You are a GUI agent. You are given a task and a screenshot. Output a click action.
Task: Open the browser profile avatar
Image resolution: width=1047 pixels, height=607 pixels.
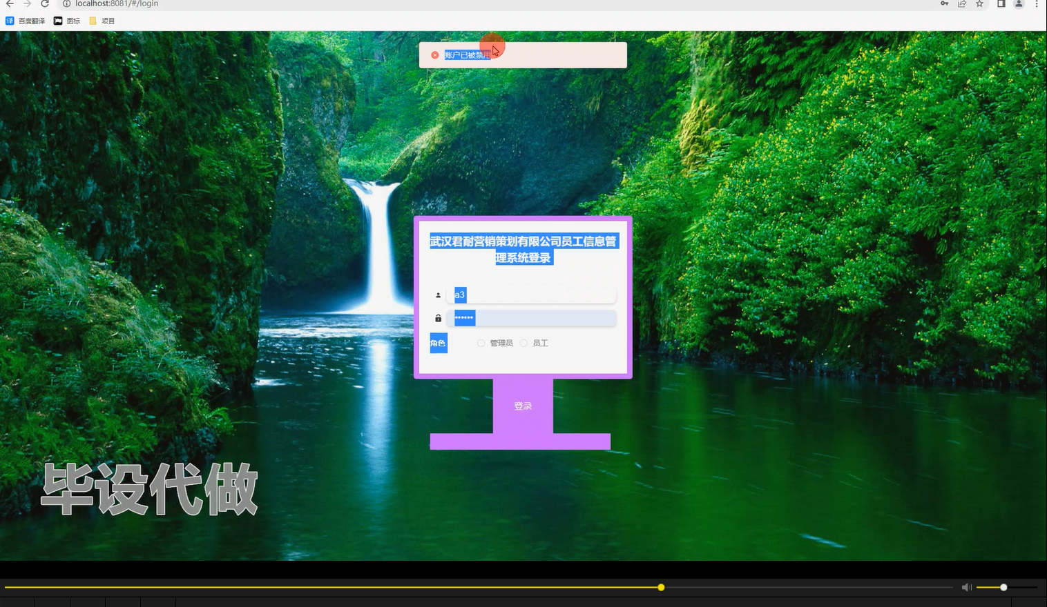pyautogui.click(x=1019, y=3)
